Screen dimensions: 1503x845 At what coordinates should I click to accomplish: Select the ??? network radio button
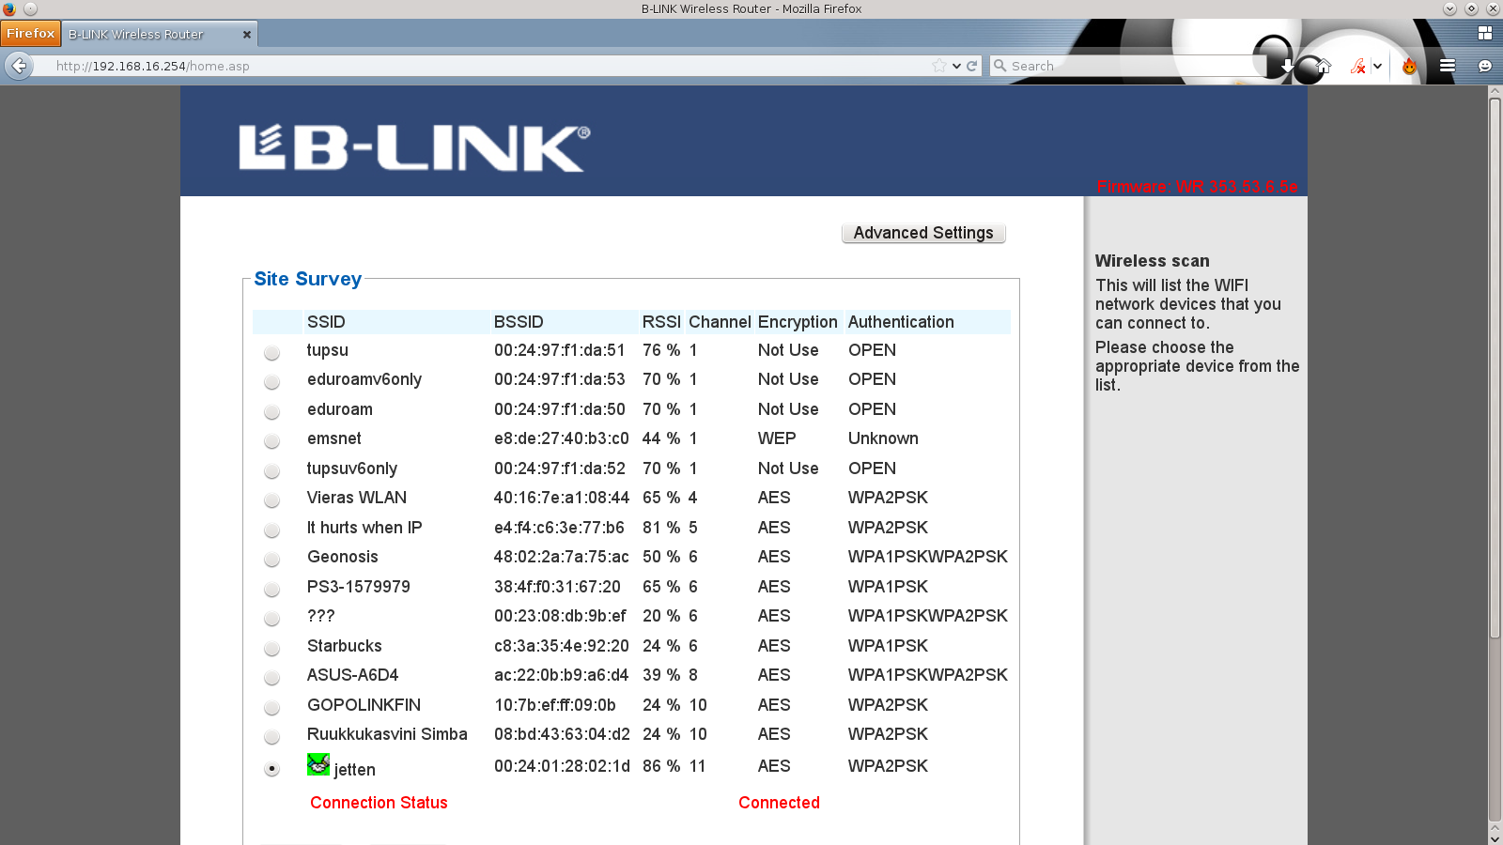[x=271, y=619]
